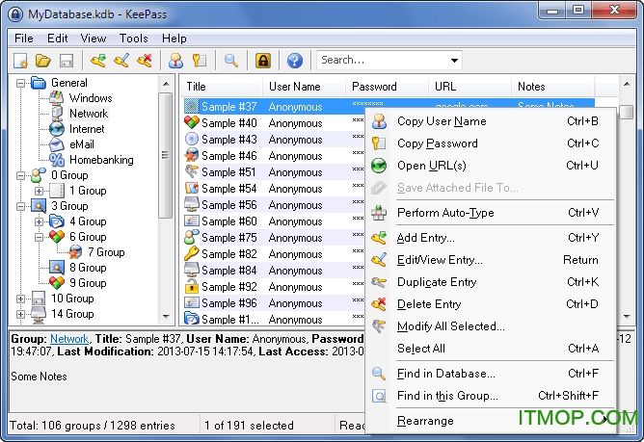644x442 pixels.
Task: Open the File menu
Action: (24, 39)
